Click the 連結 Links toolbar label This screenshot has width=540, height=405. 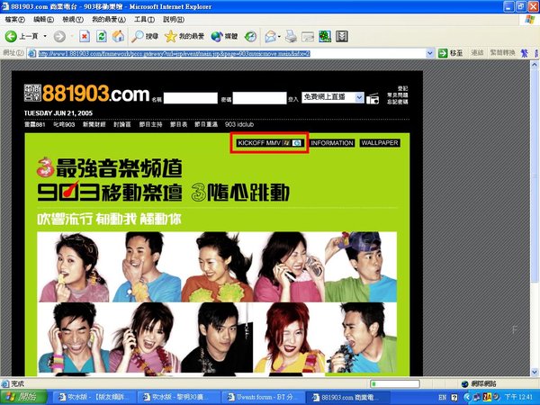(x=477, y=53)
